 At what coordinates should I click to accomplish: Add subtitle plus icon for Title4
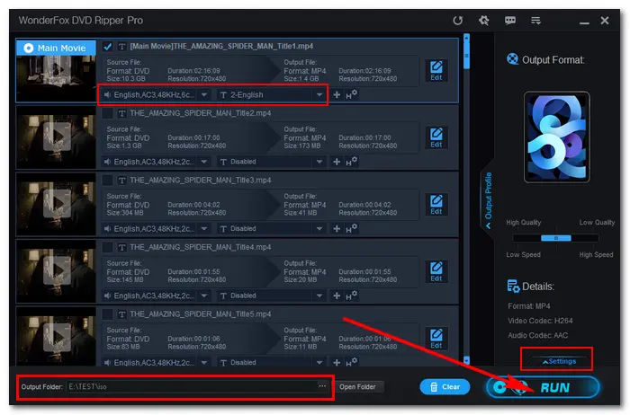[337, 296]
